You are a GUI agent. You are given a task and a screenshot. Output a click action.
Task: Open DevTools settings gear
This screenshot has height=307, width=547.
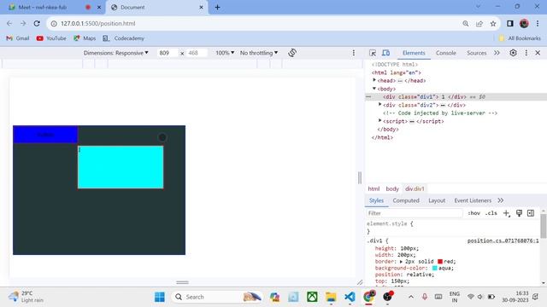click(513, 53)
